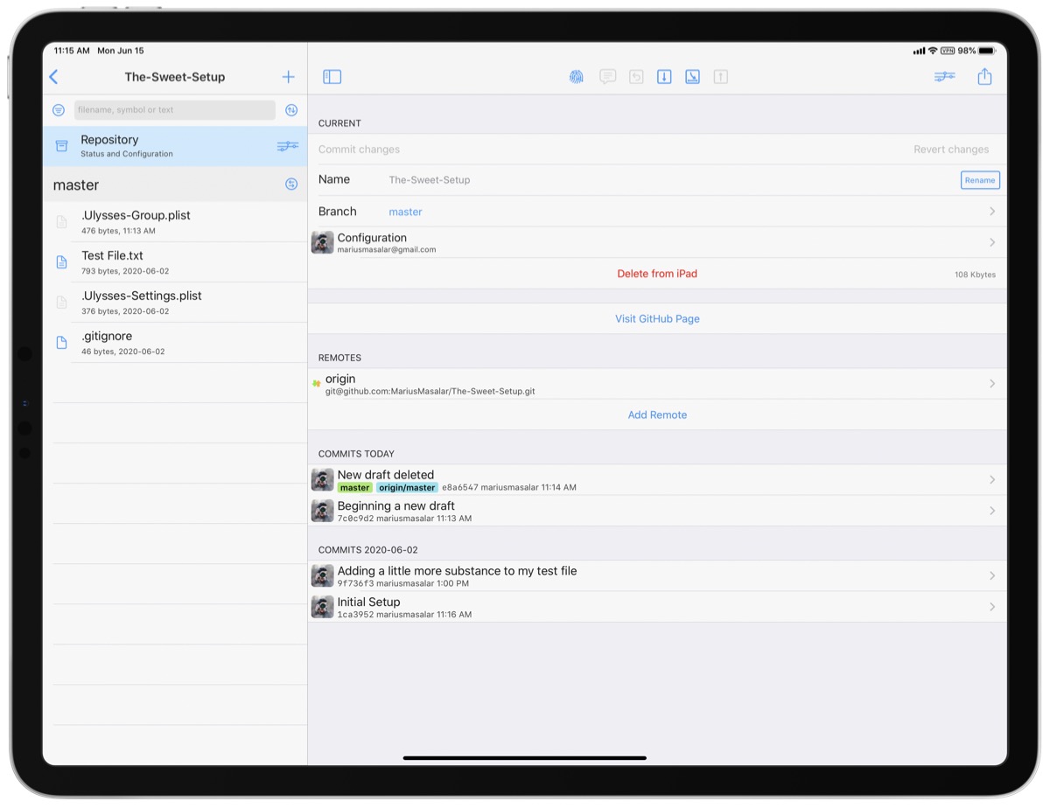Expand chevron on Initial Setup commit
Viewport: 1050px width, 808px height.
click(992, 607)
